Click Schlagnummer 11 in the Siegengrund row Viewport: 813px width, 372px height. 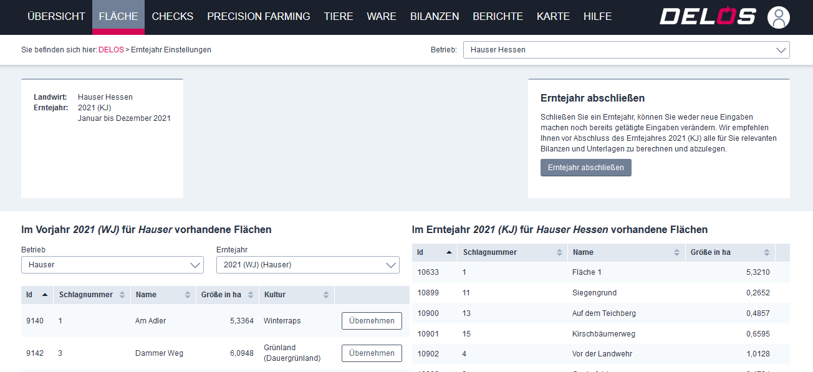(x=466, y=293)
